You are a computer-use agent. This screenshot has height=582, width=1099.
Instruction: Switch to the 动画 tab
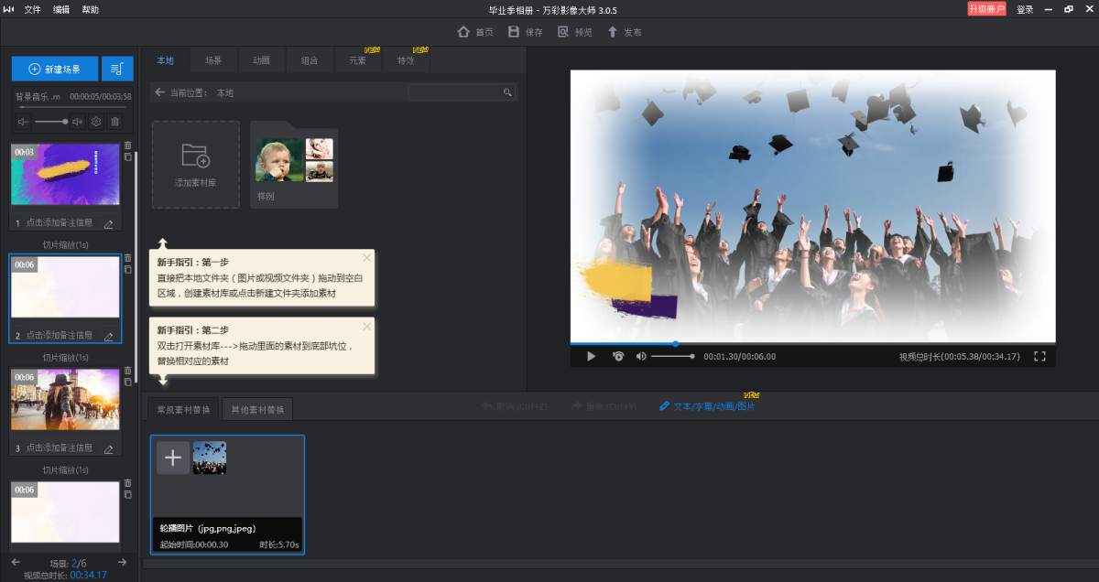pyautogui.click(x=261, y=60)
